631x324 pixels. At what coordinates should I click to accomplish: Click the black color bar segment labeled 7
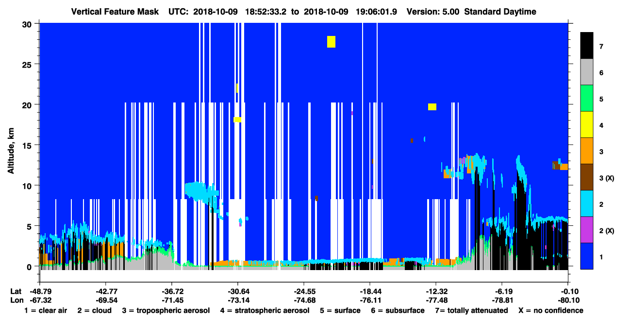[x=587, y=46]
